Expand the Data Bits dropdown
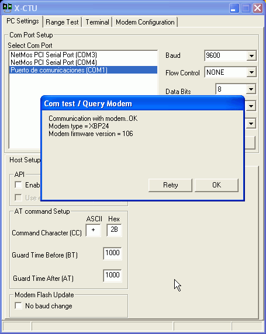The height and width of the screenshot is (334, 266). [251, 89]
